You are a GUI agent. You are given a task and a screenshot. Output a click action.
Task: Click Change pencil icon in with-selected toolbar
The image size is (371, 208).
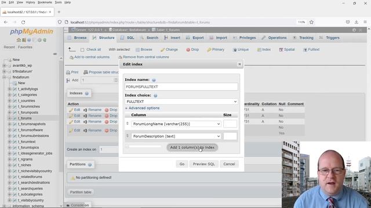[x=162, y=50]
